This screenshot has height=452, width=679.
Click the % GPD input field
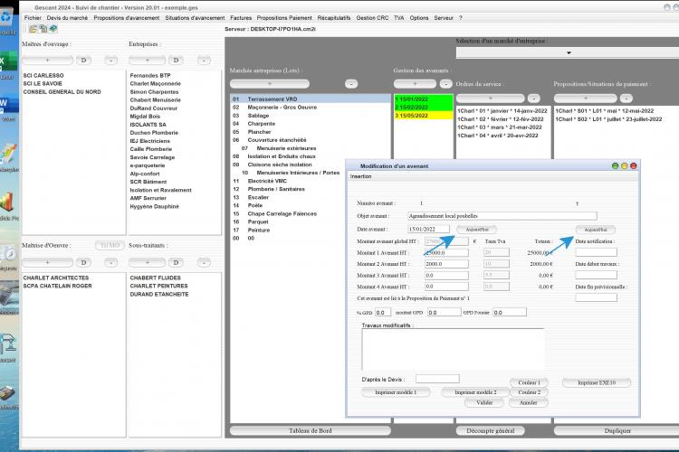coord(383,312)
